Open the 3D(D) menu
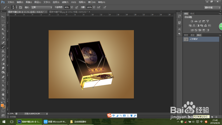 point(73,2)
